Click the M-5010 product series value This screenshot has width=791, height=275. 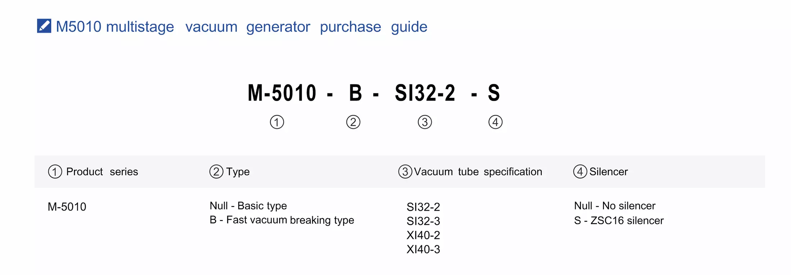coord(67,207)
